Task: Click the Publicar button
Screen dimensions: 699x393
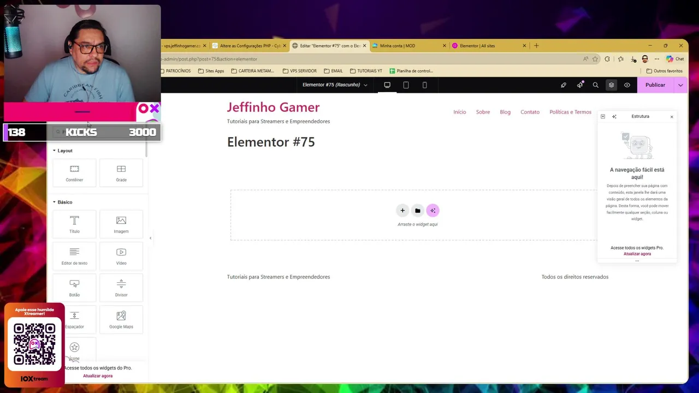Action: pyautogui.click(x=655, y=85)
